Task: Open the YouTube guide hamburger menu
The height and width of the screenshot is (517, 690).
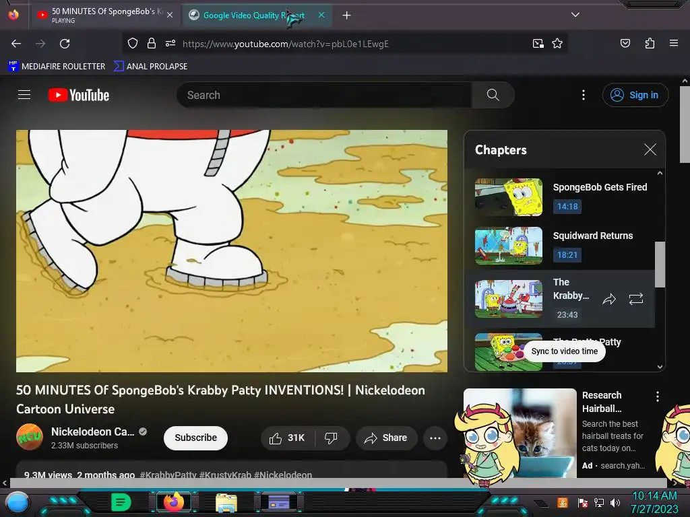Action: [24, 95]
